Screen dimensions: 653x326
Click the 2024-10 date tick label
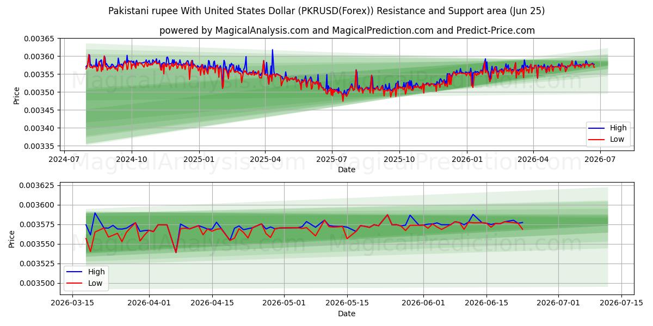pos(132,160)
